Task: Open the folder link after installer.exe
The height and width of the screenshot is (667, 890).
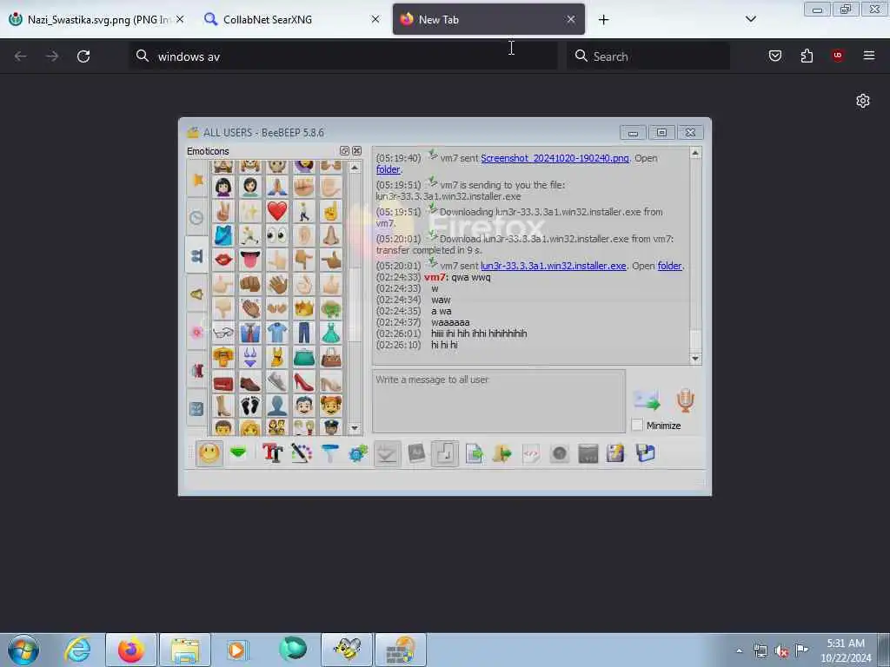Action: point(669,266)
